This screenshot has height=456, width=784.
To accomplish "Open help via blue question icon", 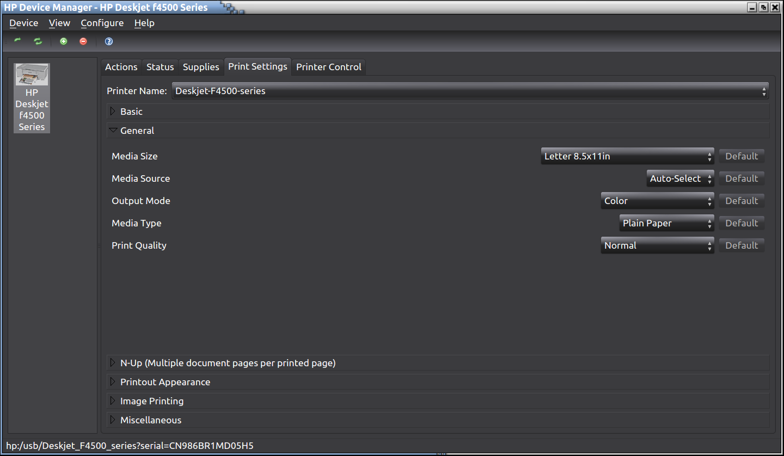I will click(109, 41).
